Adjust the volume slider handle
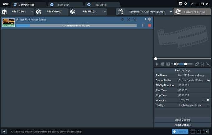 click(185, 64)
